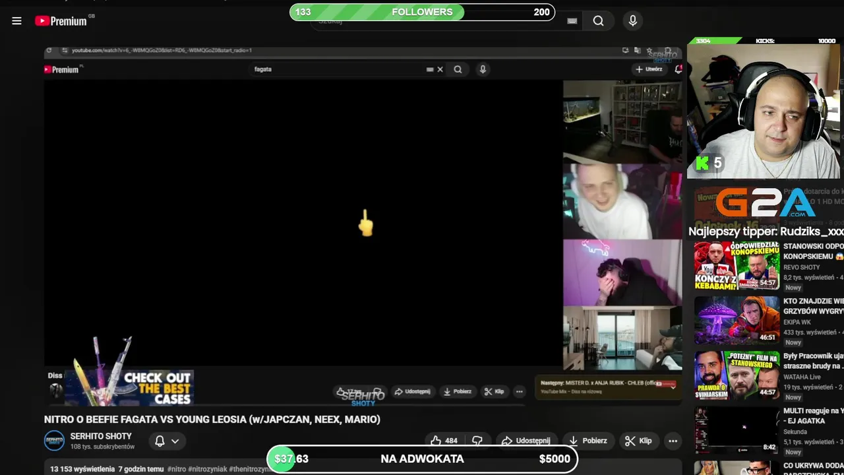The image size is (844, 475).
Task: Activate outer voice search microphone
Action: [x=632, y=21]
